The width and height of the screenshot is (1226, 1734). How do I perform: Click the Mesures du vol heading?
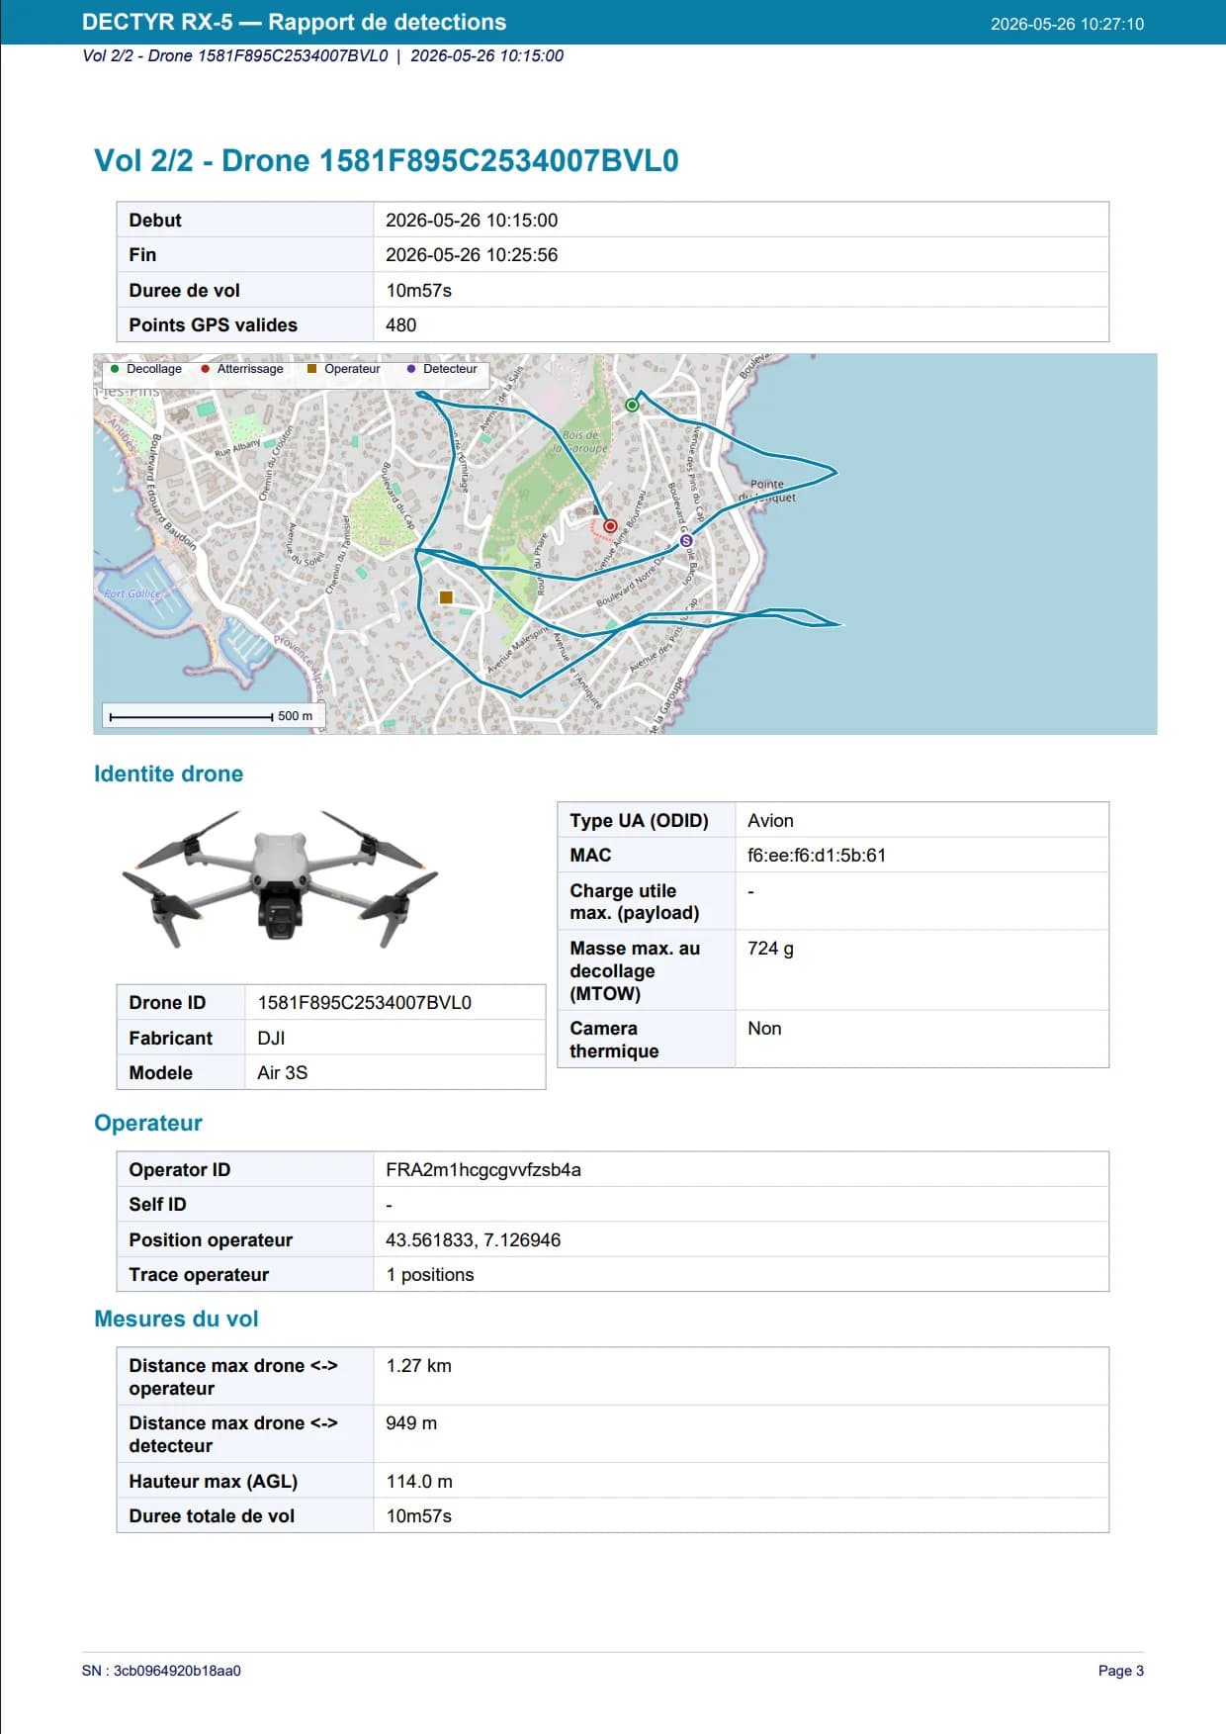(x=176, y=1319)
